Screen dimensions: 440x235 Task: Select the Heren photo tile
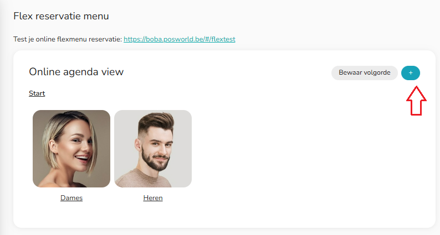pyautogui.click(x=153, y=149)
